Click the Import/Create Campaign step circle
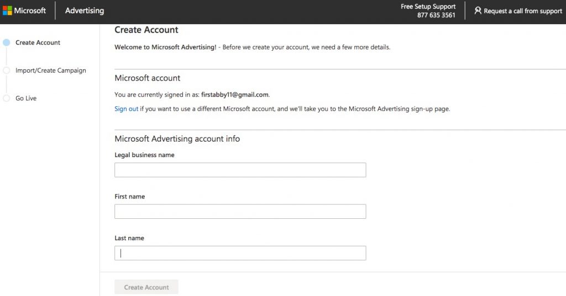This screenshot has width=566, height=296. 7,71
